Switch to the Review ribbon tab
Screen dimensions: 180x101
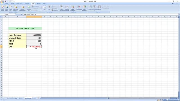coord(39,4)
